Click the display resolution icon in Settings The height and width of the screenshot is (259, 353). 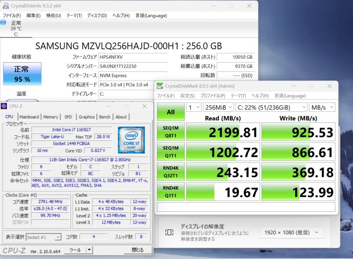(x=169, y=232)
